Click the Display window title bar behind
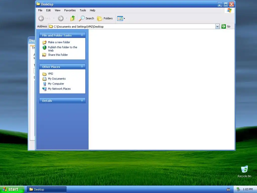257x193 pixels. tap(32, 40)
